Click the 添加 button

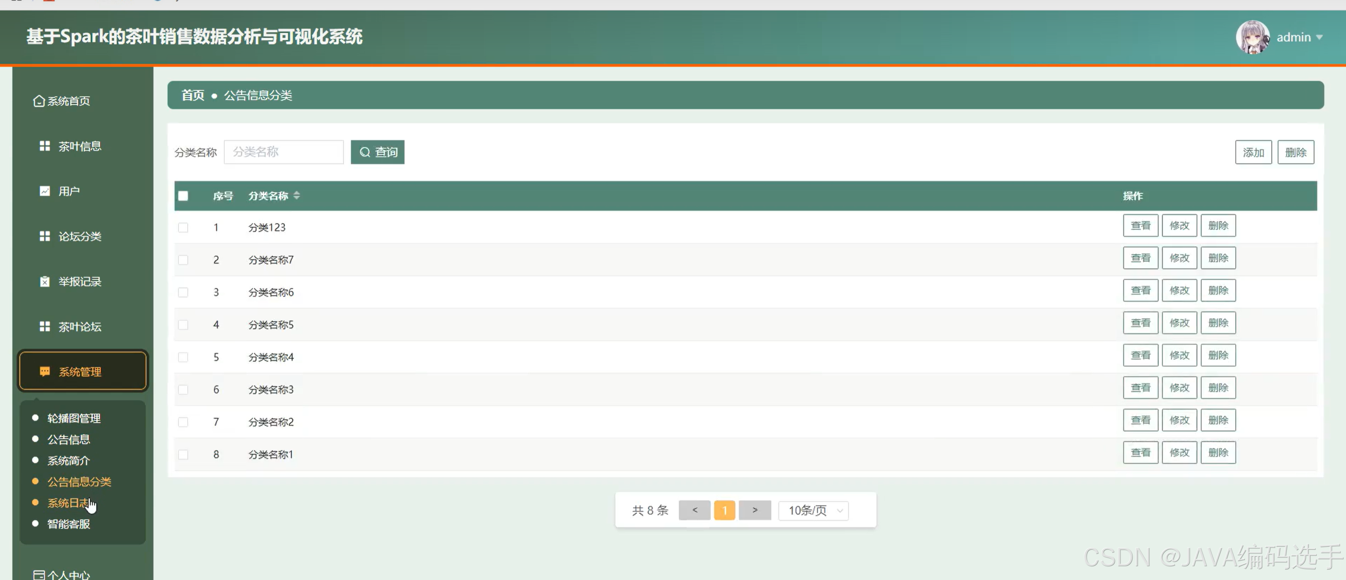click(x=1253, y=152)
